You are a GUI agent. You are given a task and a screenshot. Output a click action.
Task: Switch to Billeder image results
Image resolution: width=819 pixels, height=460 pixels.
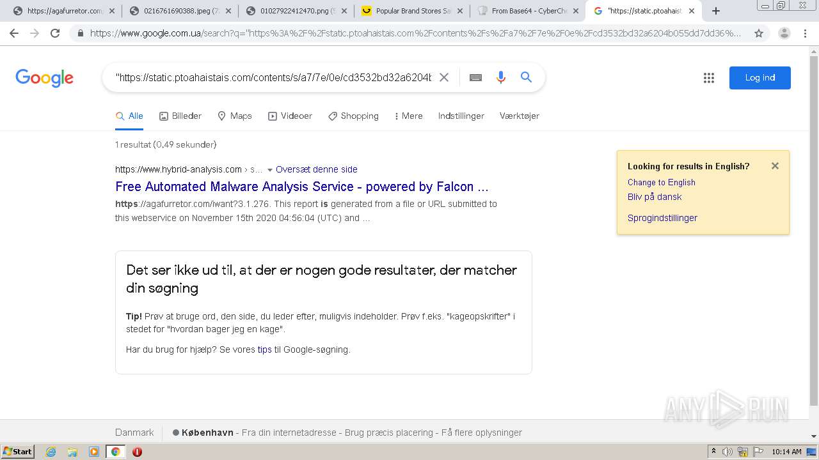[180, 116]
